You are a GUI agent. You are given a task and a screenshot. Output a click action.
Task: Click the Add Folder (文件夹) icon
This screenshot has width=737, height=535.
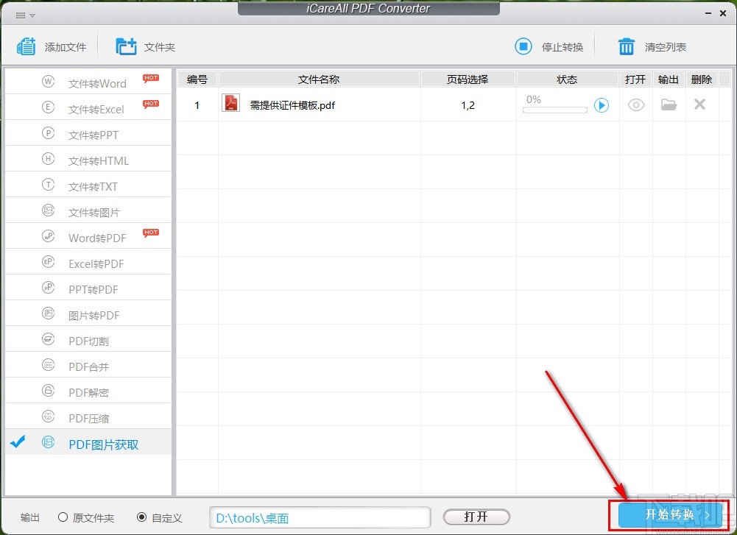[126, 46]
